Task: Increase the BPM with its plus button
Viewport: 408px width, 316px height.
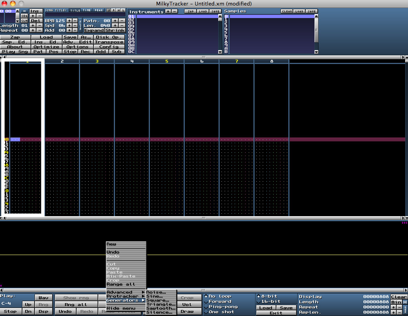Action: point(69,20)
